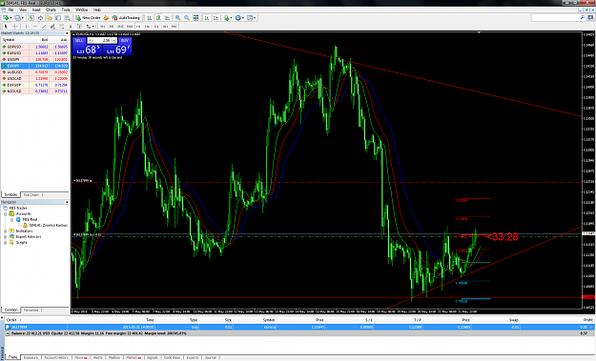Select the Trendline drawing tool

click(44, 27)
